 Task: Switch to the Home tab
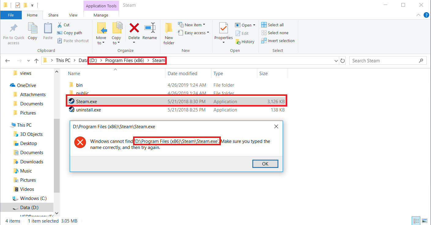point(32,15)
